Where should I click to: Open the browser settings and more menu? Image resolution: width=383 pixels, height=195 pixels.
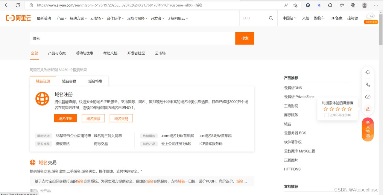tap(376, 5)
